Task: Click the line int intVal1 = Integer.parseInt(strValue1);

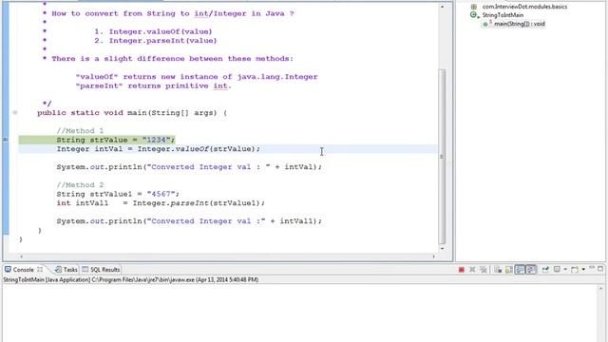Action: 161,203
